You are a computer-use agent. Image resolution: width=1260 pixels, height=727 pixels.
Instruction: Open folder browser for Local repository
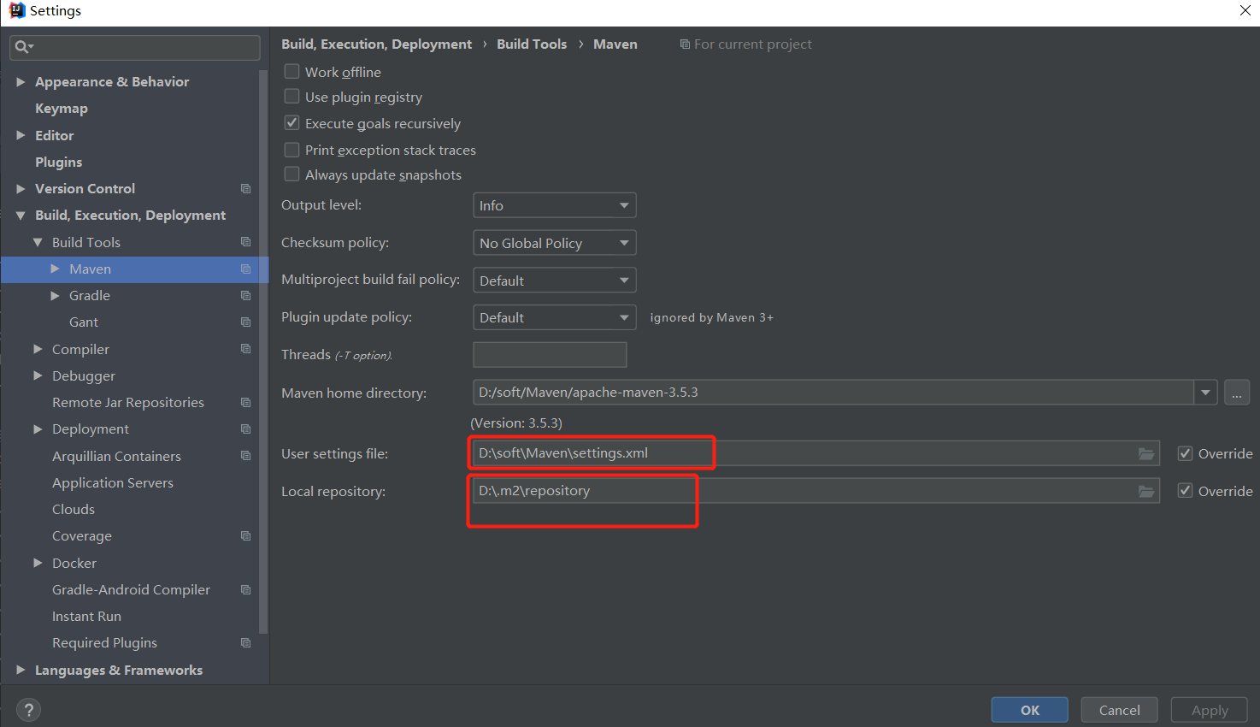(1145, 490)
